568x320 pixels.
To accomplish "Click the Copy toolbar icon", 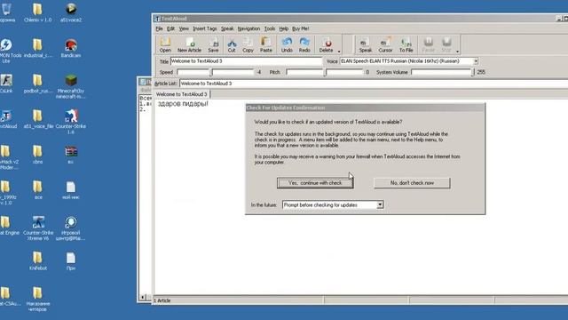I will click(248, 45).
